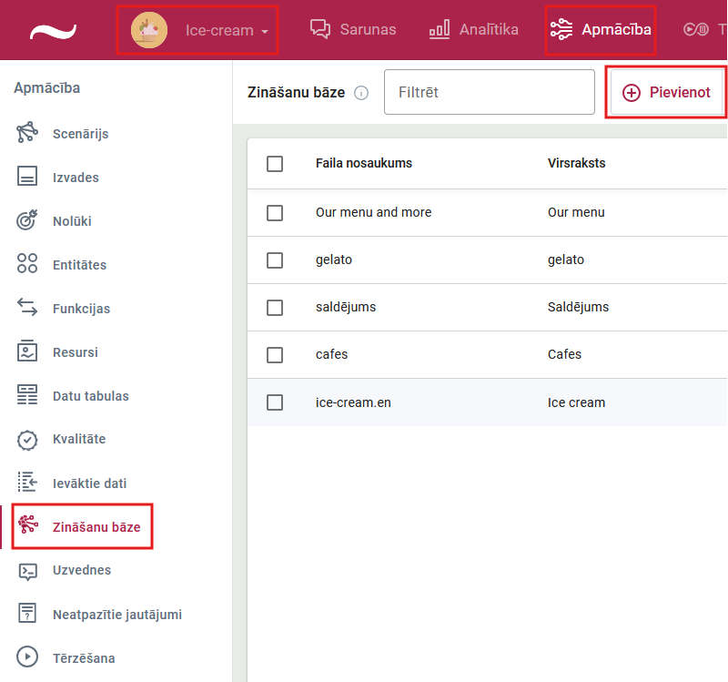Sort by Faila nosaukums column header
This screenshot has height=682, width=728.
(x=363, y=164)
